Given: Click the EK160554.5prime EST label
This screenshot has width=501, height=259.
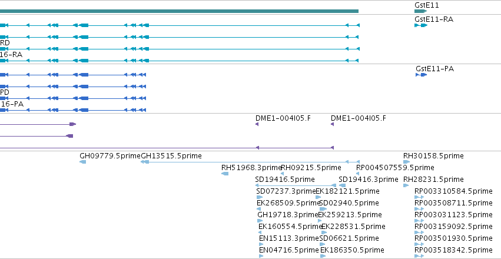Looking at the screenshot, I should [x=290, y=227].
